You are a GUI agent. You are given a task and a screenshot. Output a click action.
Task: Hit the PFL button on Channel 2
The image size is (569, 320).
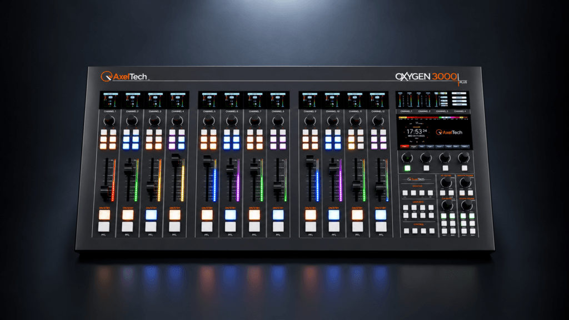coord(127,227)
